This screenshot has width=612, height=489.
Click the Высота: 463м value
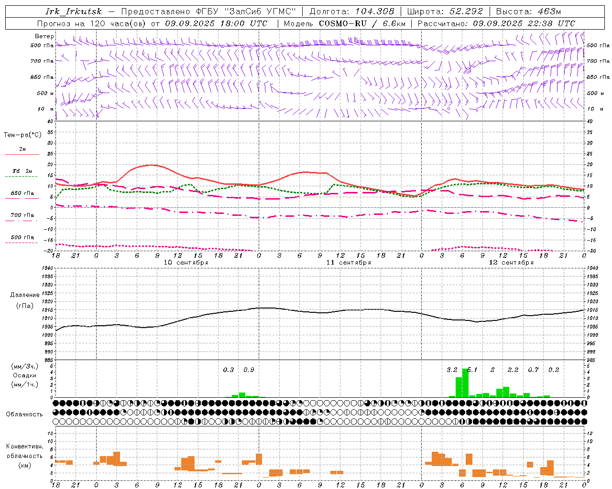(x=528, y=11)
